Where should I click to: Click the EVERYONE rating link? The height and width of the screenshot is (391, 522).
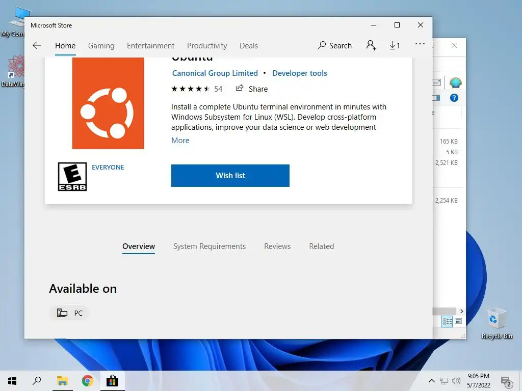click(108, 167)
